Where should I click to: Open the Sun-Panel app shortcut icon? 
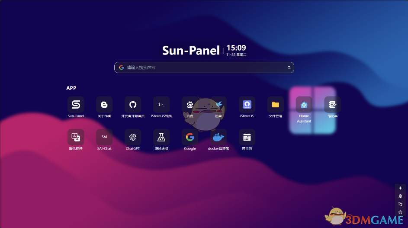pyautogui.click(x=76, y=105)
